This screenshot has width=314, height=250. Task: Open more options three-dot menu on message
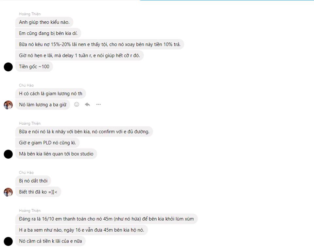click(98, 104)
